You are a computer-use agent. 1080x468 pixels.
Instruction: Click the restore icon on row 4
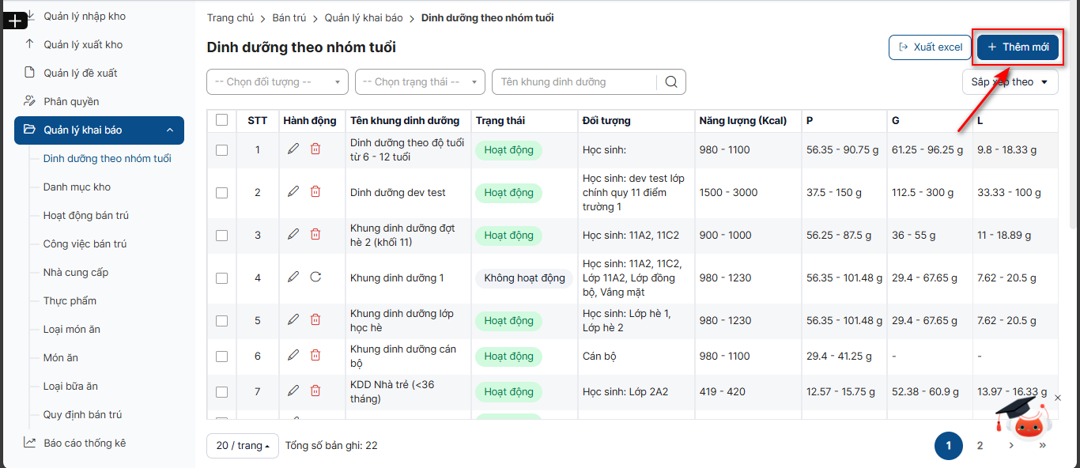pyautogui.click(x=315, y=277)
